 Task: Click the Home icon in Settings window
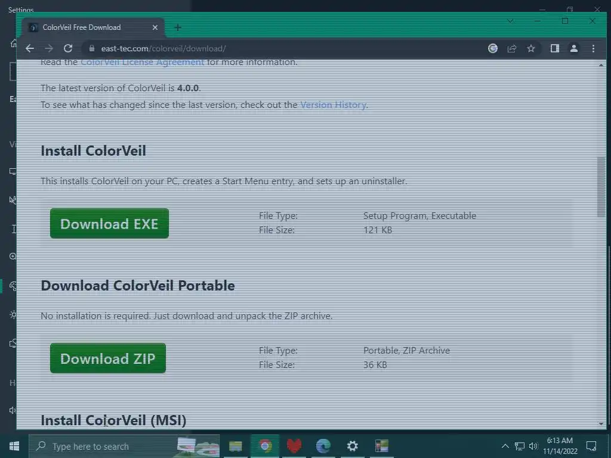[x=13, y=43]
